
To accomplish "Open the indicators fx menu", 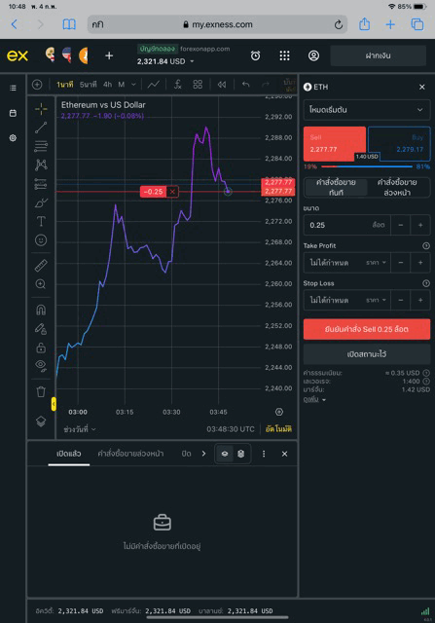I will pyautogui.click(x=178, y=85).
